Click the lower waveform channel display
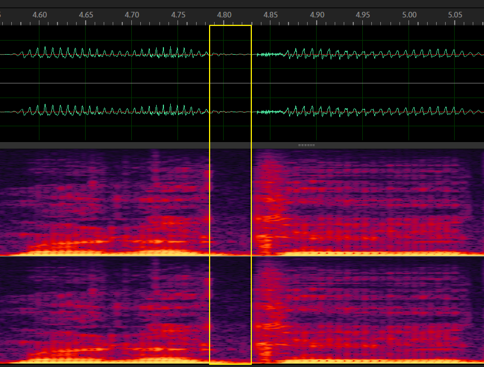 coord(113,111)
